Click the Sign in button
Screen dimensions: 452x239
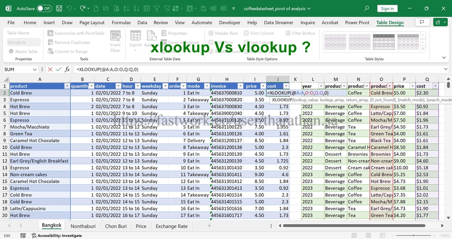coord(387,8)
